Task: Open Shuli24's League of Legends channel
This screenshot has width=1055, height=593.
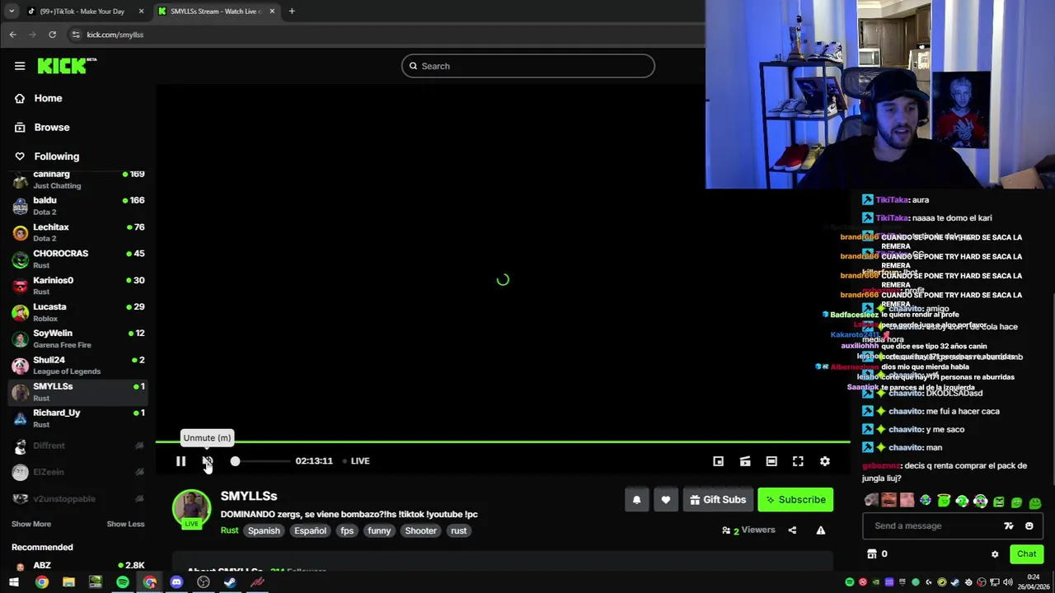Action: click(78, 365)
